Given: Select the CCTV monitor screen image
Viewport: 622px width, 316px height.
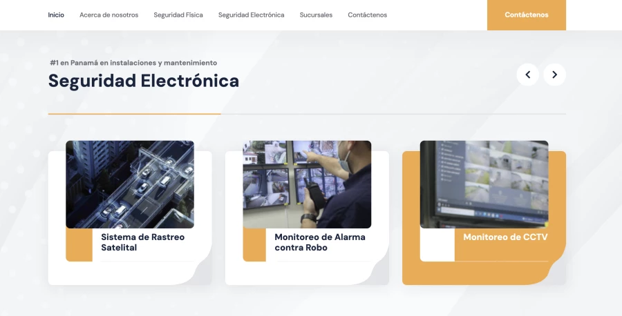Looking at the screenshot, I should coord(484,184).
